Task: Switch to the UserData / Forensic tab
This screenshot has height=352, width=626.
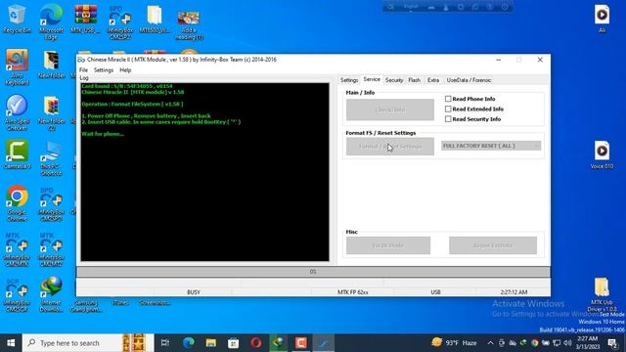Action: coord(469,80)
